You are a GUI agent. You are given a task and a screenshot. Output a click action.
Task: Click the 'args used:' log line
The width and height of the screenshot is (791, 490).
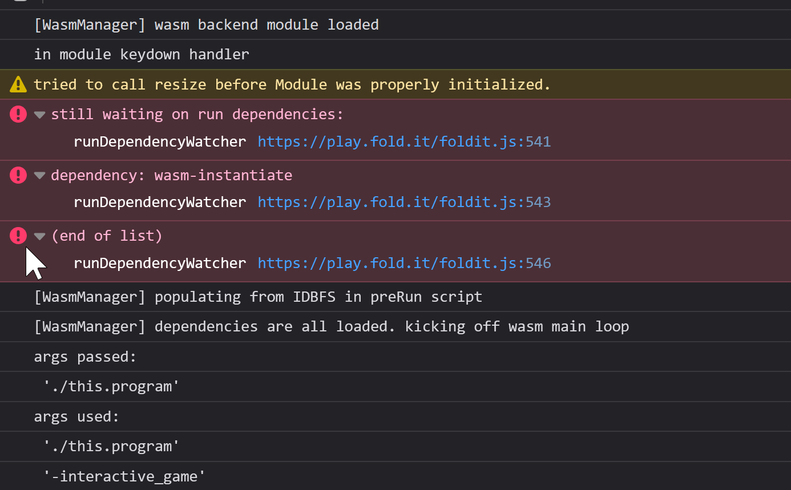click(x=76, y=417)
